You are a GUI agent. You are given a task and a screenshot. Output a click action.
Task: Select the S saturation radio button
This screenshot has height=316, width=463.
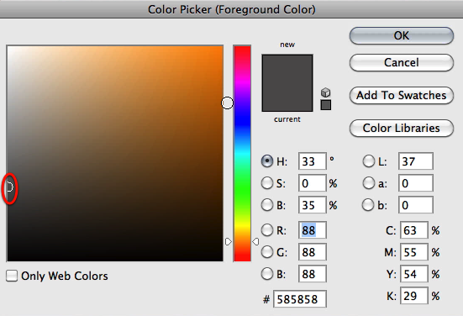coord(267,183)
